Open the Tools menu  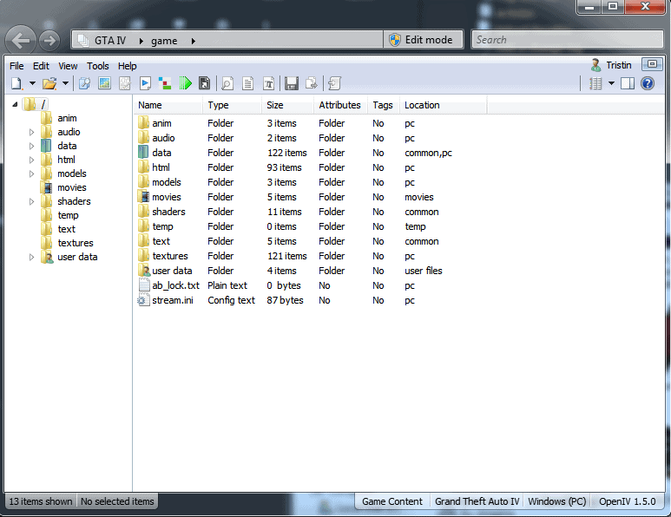97,66
